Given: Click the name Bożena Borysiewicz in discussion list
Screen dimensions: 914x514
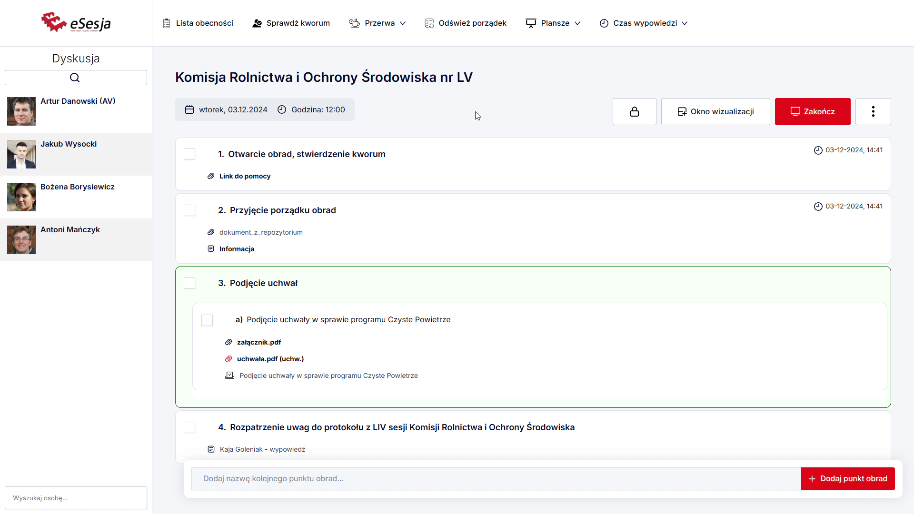Looking at the screenshot, I should (x=78, y=187).
